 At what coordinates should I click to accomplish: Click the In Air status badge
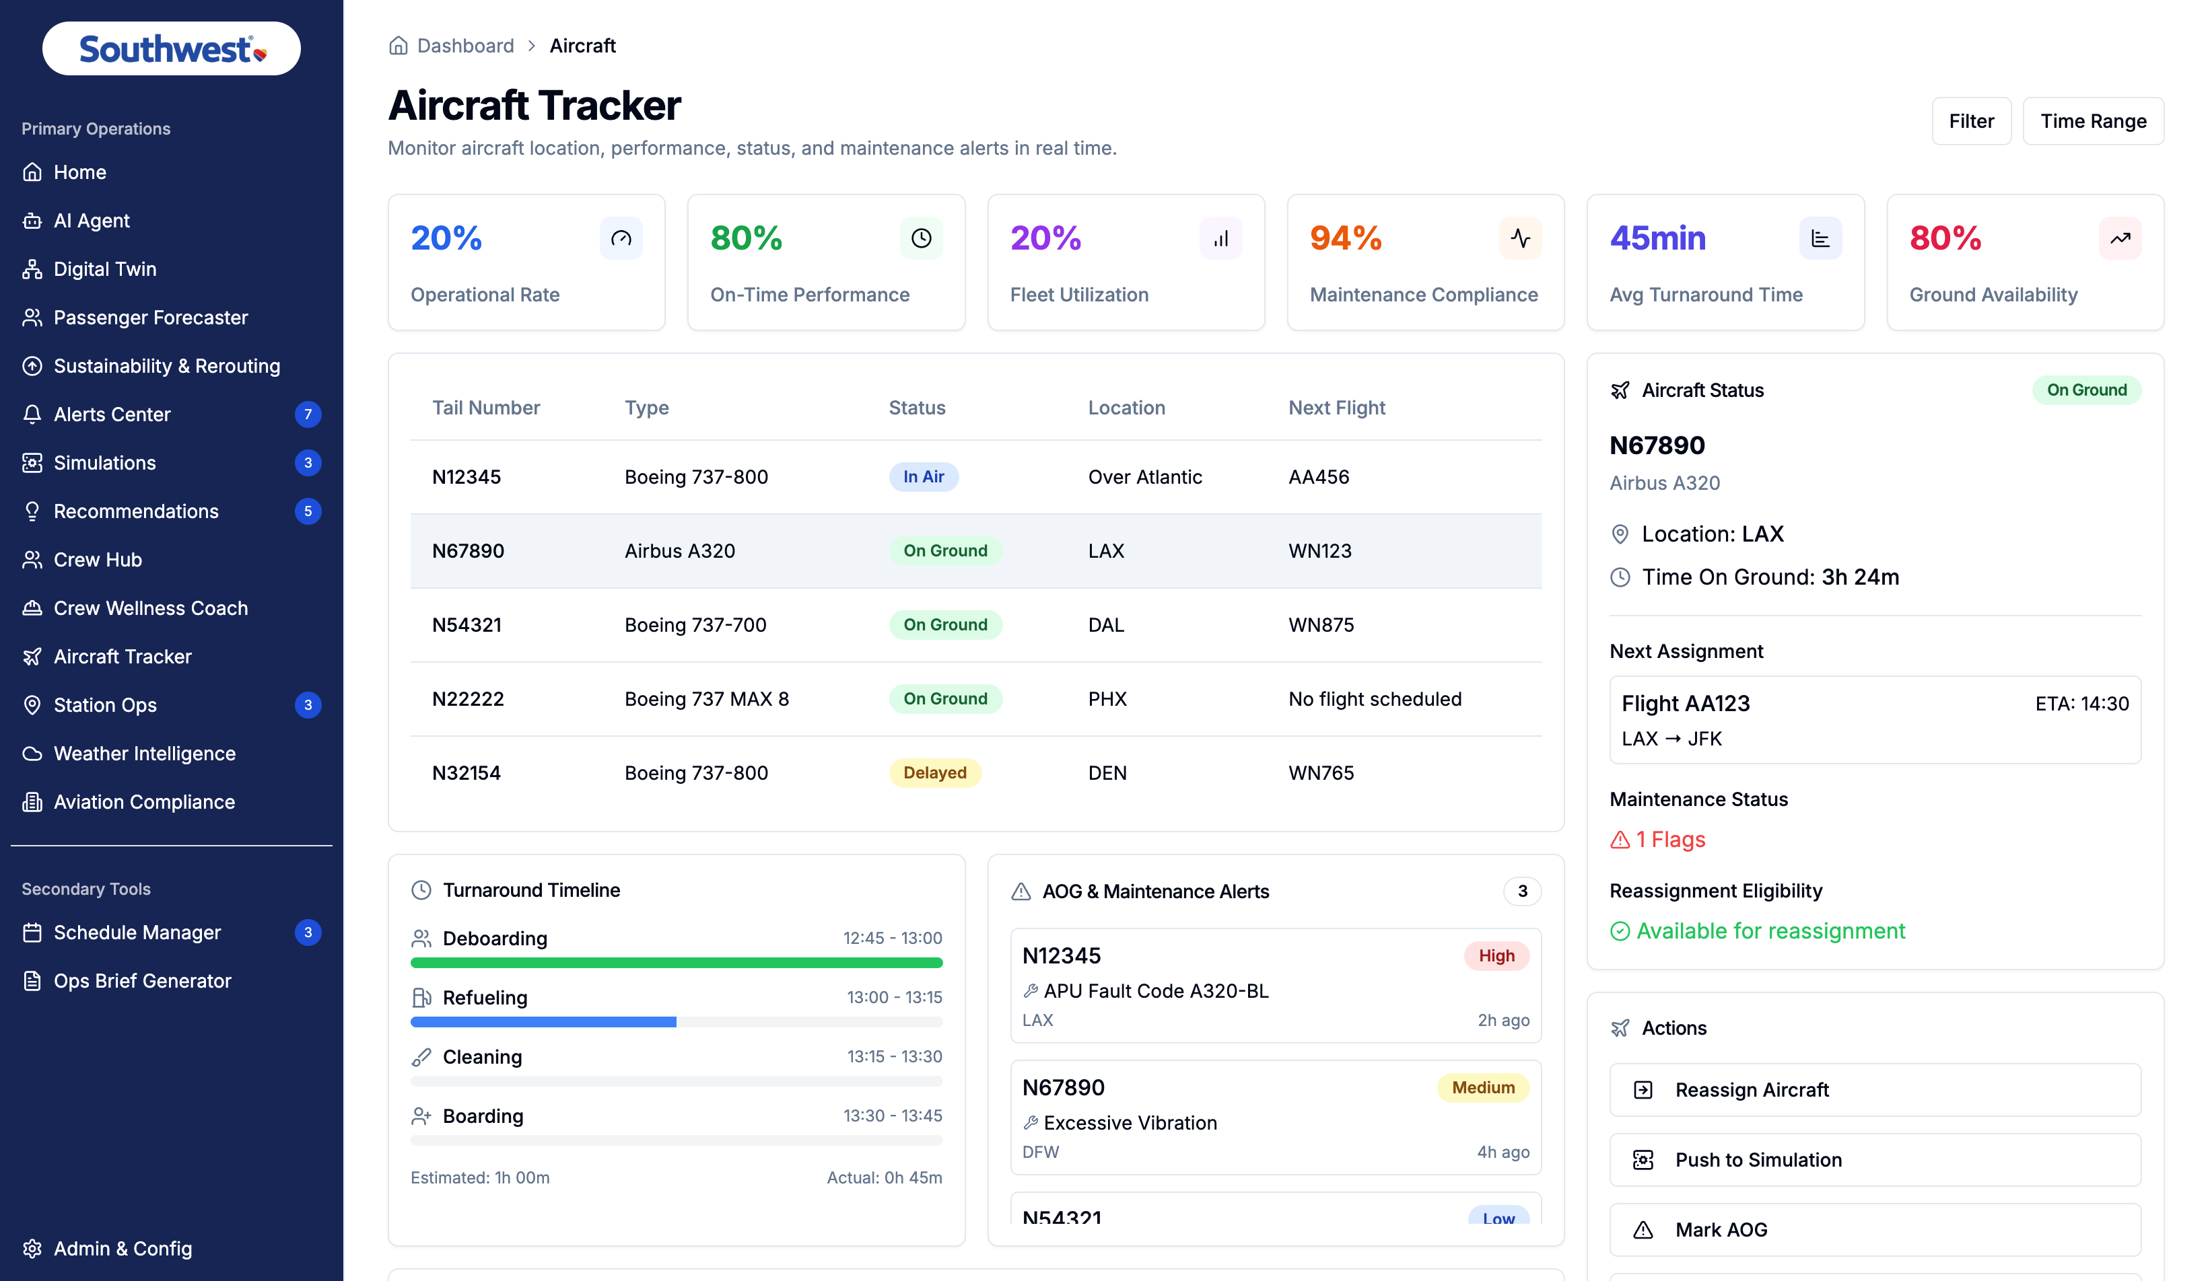[x=924, y=477]
